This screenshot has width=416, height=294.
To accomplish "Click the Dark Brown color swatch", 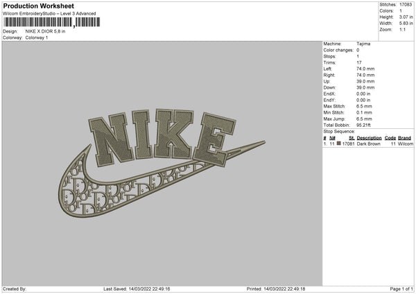I will (x=338, y=144).
